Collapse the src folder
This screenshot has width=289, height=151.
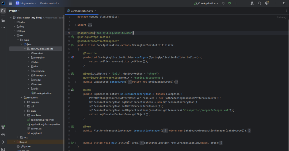click(x=14, y=35)
